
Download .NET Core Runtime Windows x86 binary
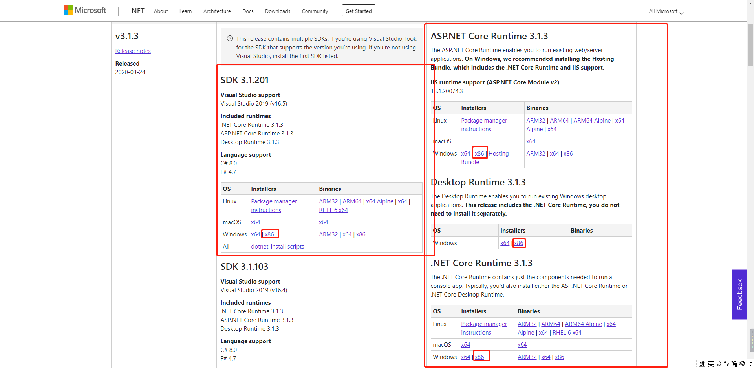559,357
